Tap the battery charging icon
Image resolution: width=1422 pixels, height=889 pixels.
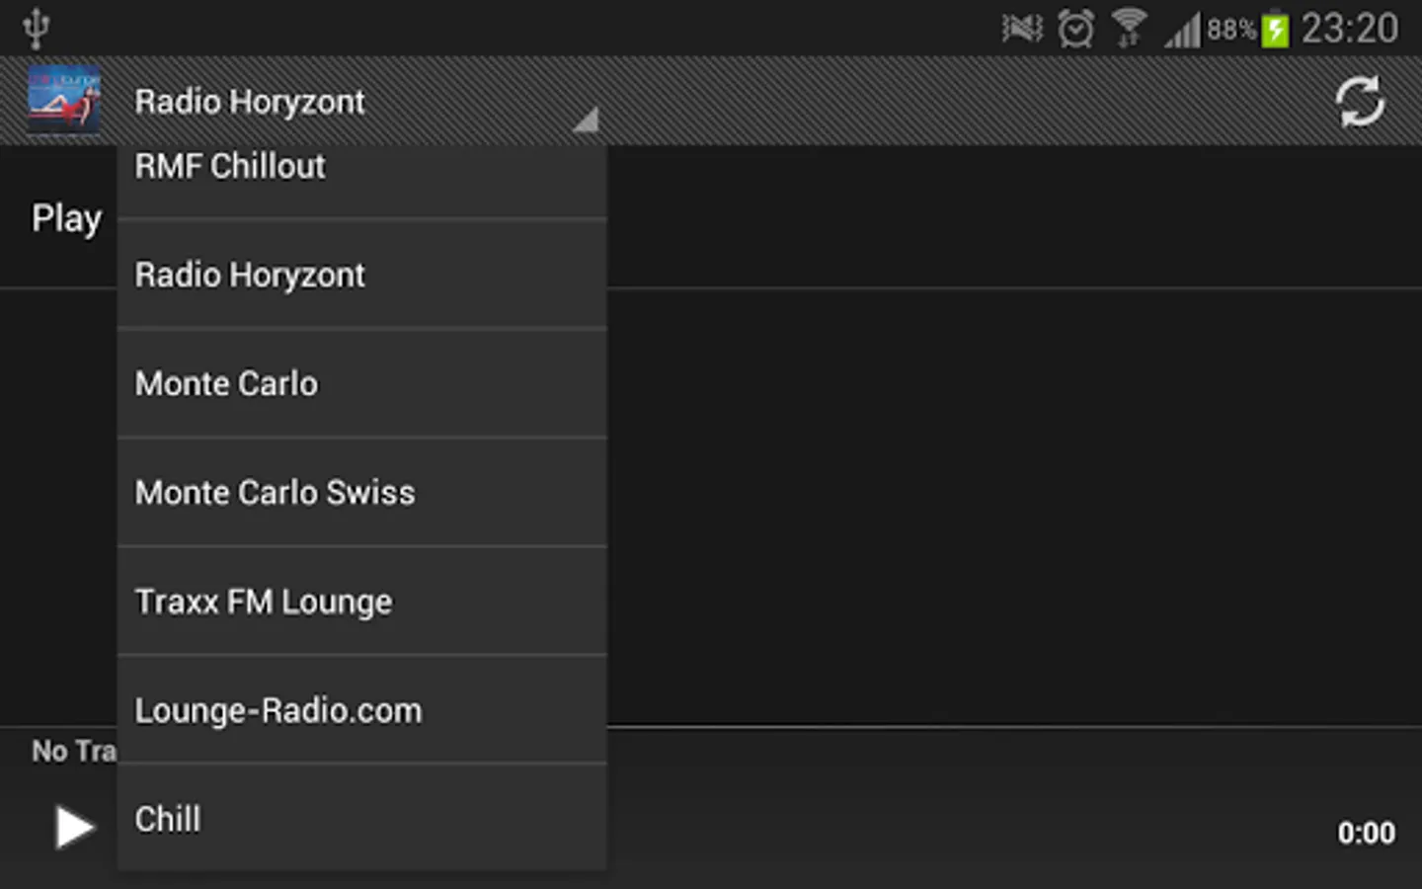click(1275, 29)
